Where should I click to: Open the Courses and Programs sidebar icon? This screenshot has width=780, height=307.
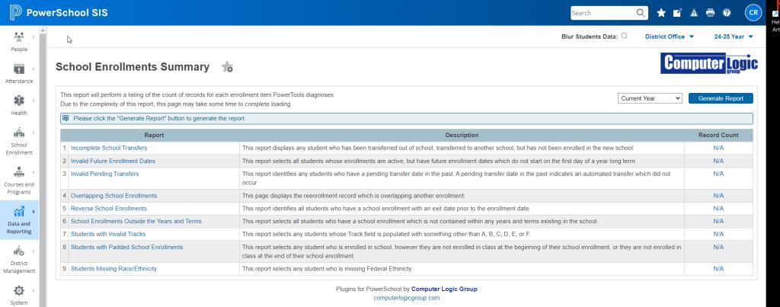click(x=19, y=172)
